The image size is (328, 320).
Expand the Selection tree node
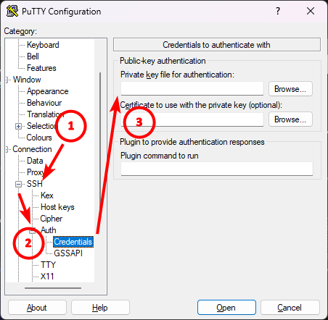(x=18, y=126)
